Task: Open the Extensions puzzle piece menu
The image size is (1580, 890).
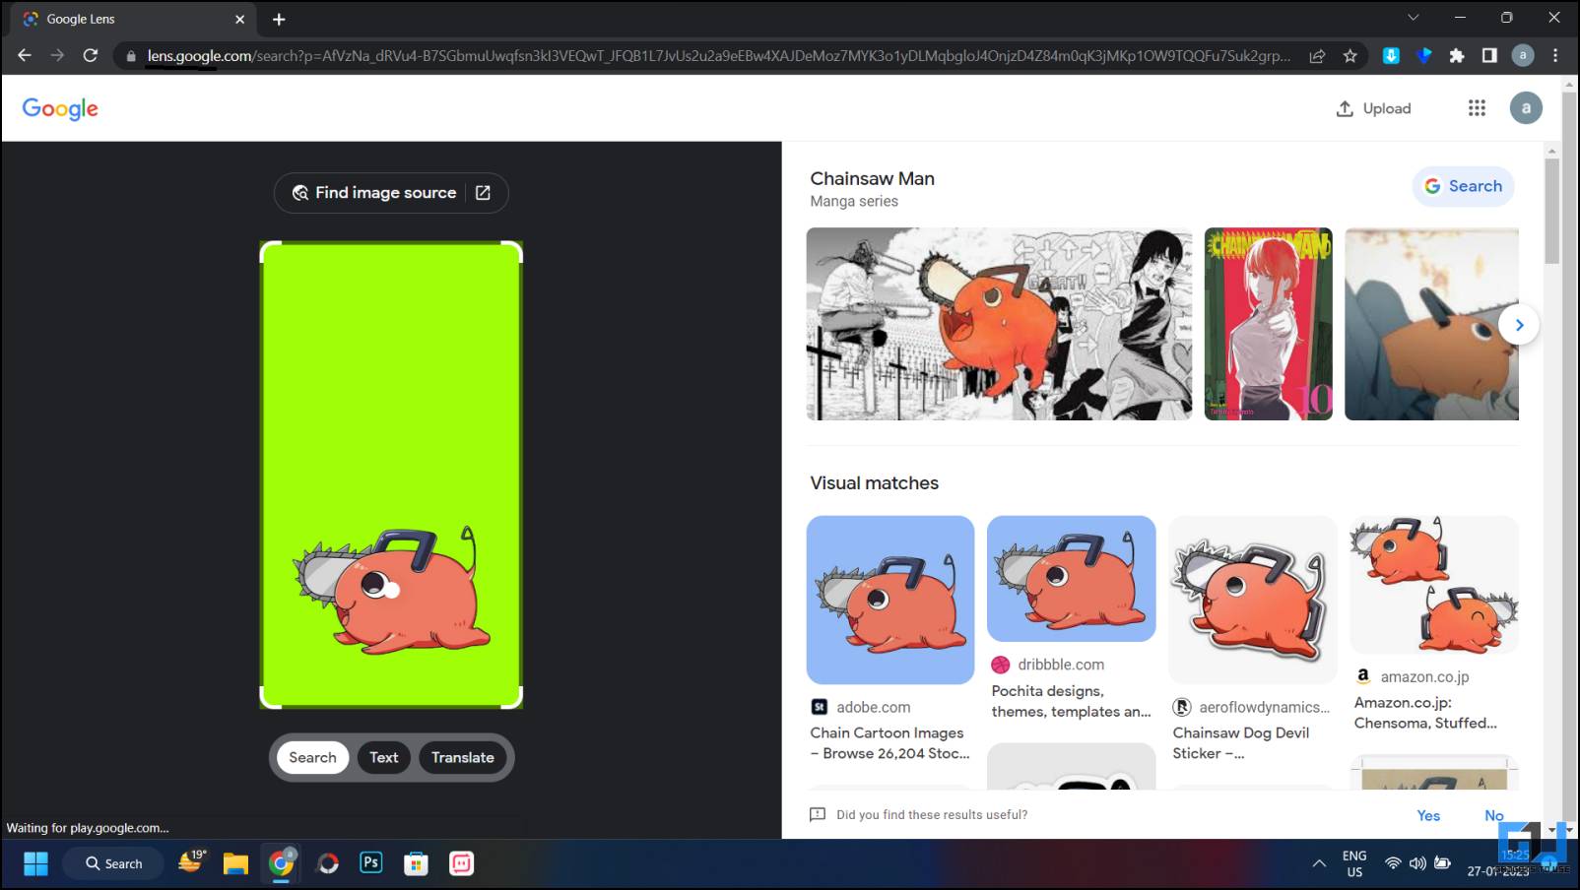Action: [x=1457, y=56]
